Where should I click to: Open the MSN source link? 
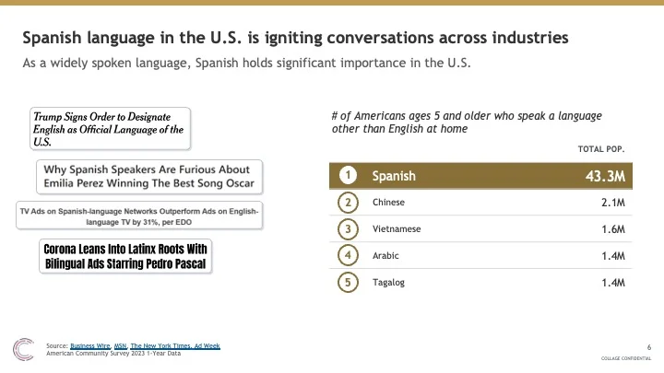[x=120, y=346]
